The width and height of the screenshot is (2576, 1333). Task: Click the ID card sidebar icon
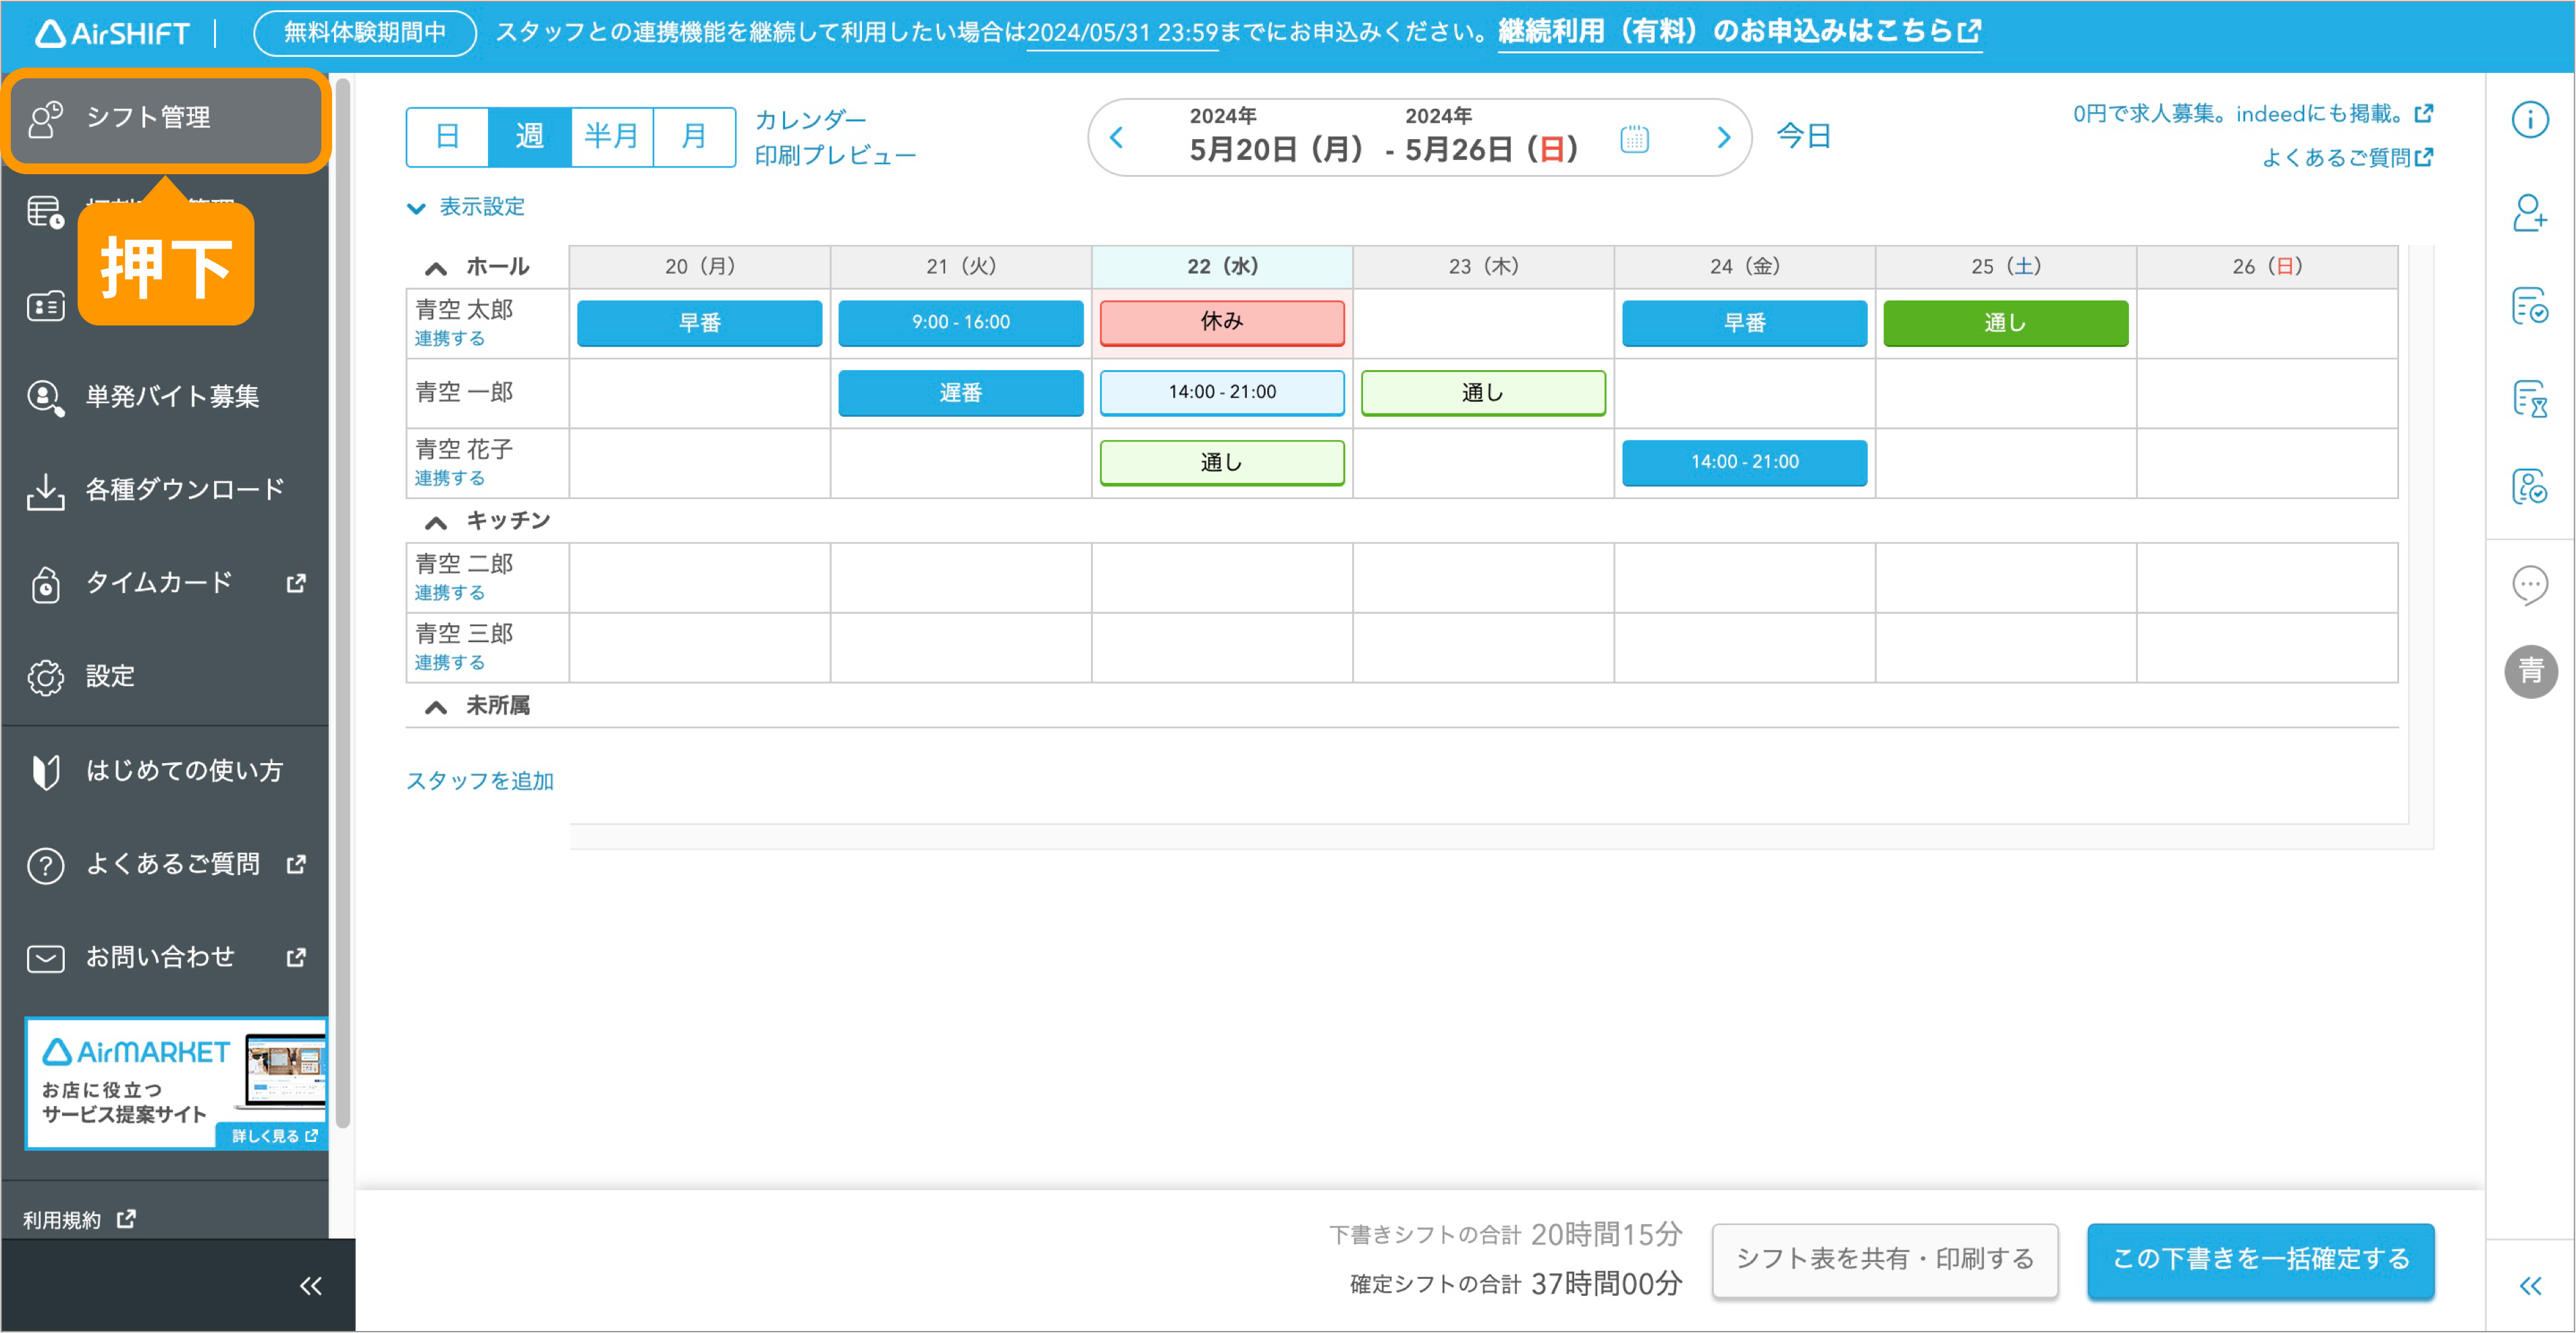click(x=45, y=306)
